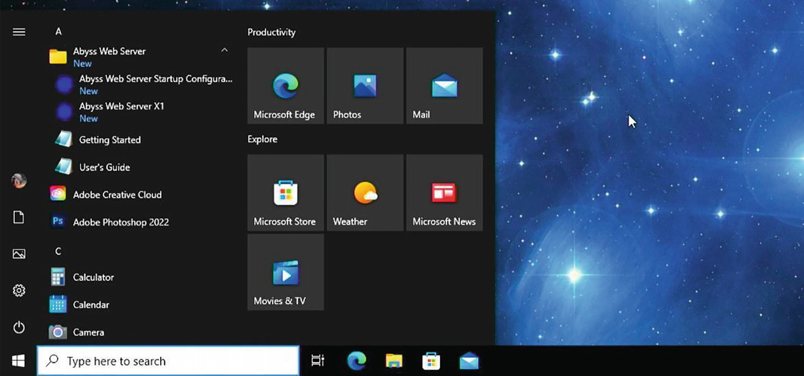
Task: Launch Adobe Creative Cloud from app list
Action: coord(117,195)
